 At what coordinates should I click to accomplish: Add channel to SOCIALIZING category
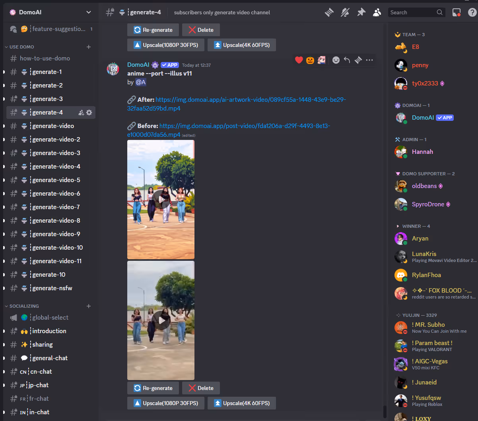89,306
